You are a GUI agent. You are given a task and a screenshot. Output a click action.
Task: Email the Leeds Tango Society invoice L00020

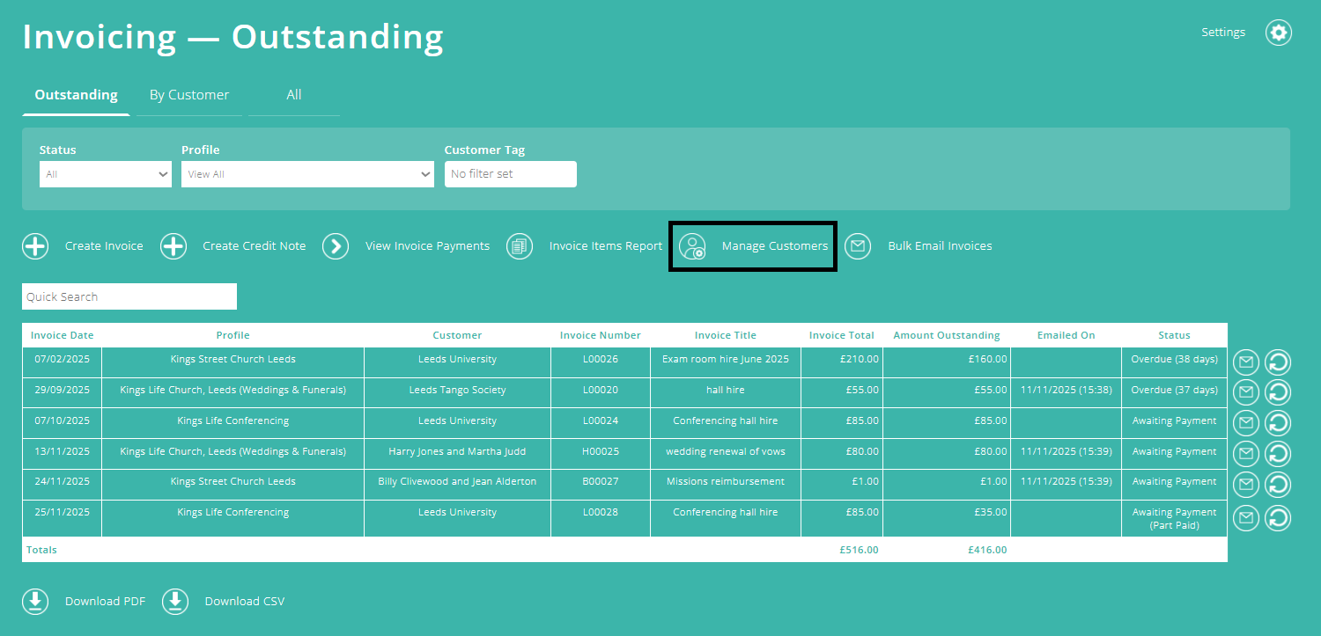(1245, 391)
